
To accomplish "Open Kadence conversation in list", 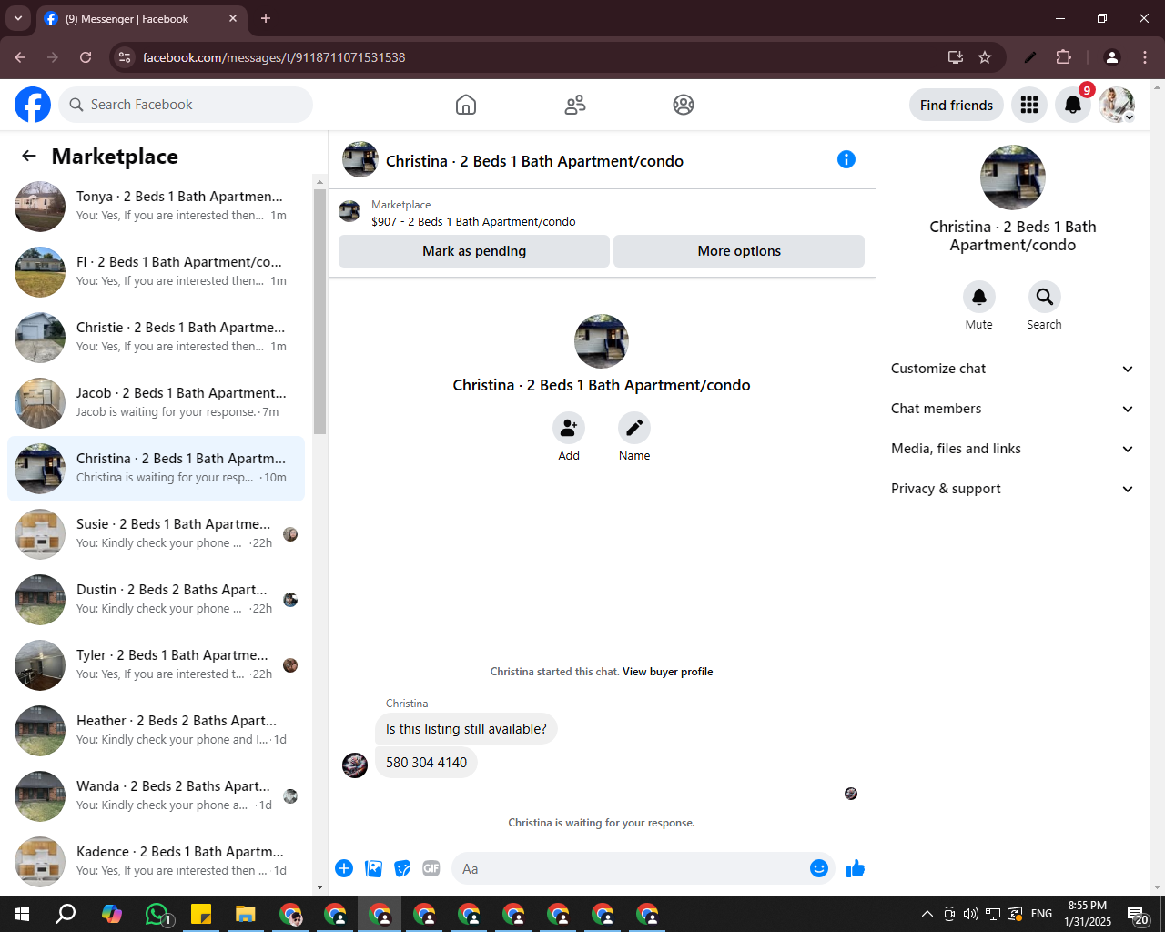I will (x=156, y=862).
